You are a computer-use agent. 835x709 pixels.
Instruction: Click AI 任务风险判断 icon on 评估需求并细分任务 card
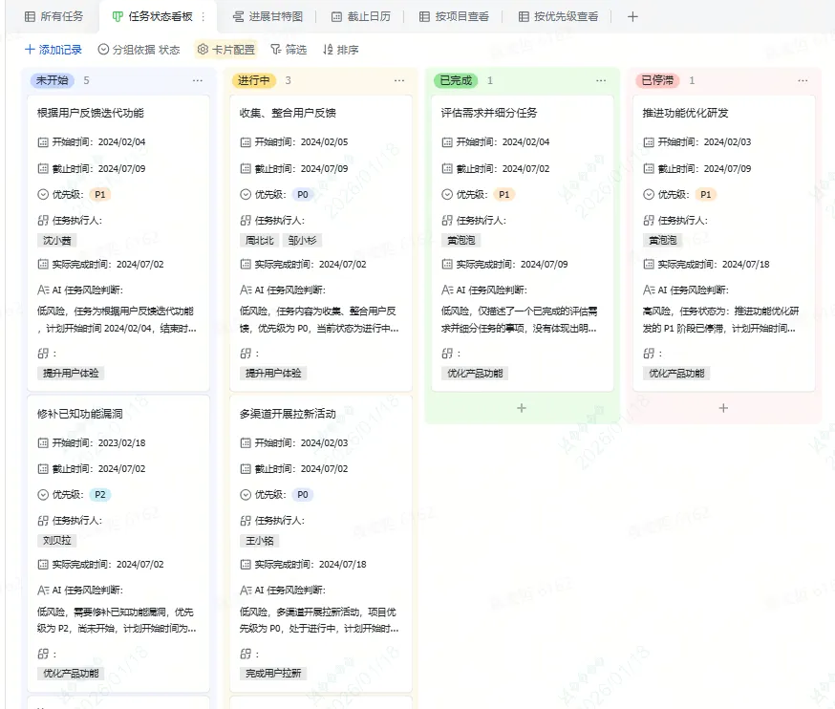click(447, 290)
